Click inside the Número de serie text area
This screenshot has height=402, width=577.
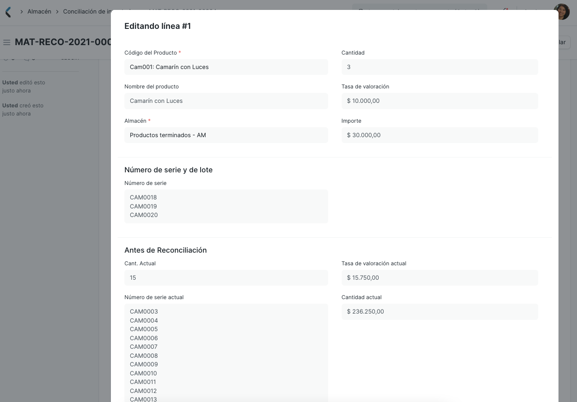[x=226, y=206]
